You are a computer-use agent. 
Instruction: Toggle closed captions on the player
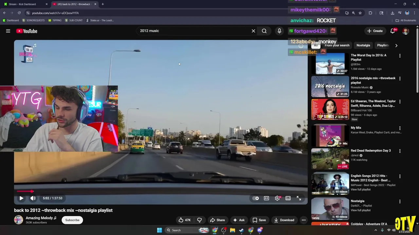tap(266, 198)
